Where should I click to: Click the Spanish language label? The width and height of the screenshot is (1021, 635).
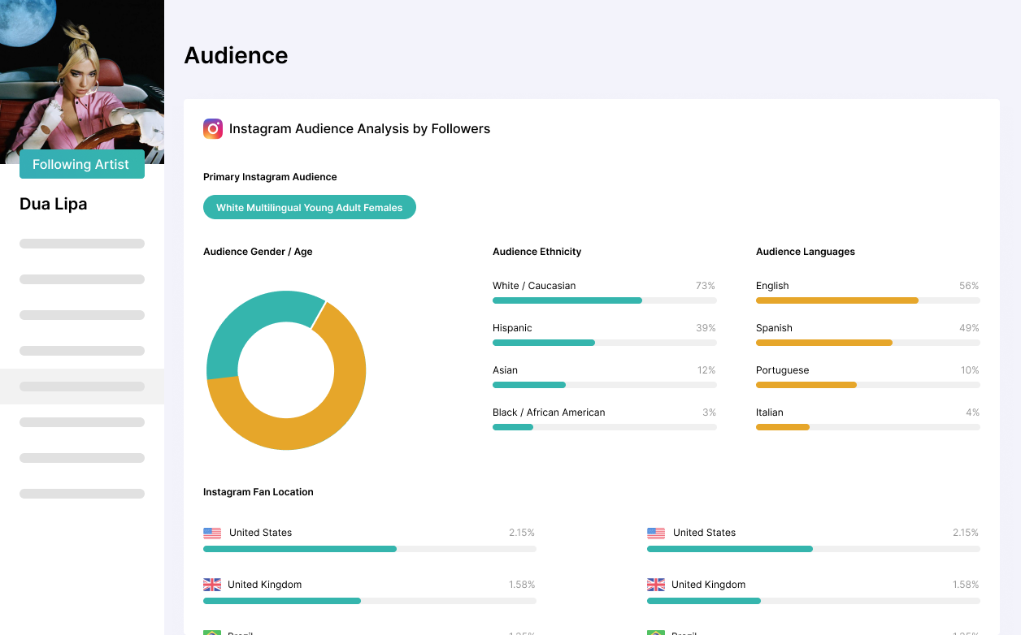click(774, 328)
